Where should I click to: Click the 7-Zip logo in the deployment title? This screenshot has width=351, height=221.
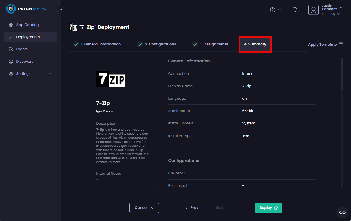[73, 27]
